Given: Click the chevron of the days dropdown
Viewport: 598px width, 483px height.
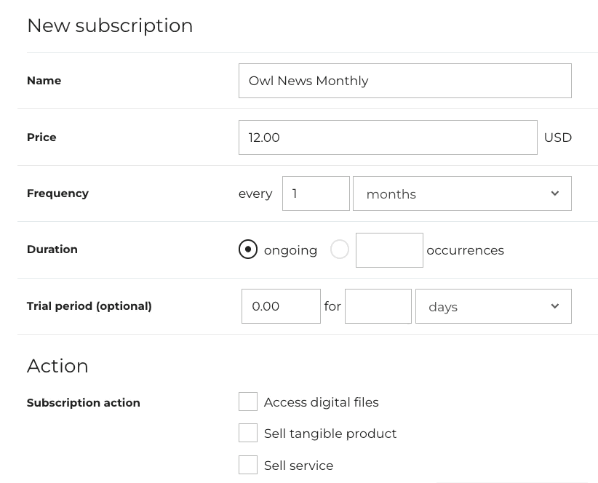Looking at the screenshot, I should pyautogui.click(x=554, y=306).
